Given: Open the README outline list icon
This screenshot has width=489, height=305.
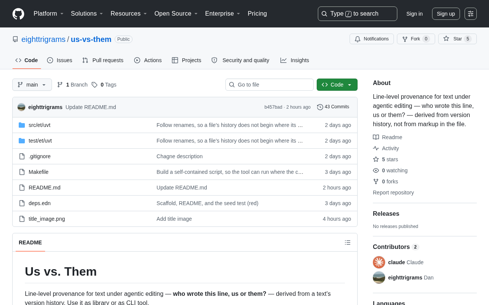Looking at the screenshot, I should click(x=348, y=242).
